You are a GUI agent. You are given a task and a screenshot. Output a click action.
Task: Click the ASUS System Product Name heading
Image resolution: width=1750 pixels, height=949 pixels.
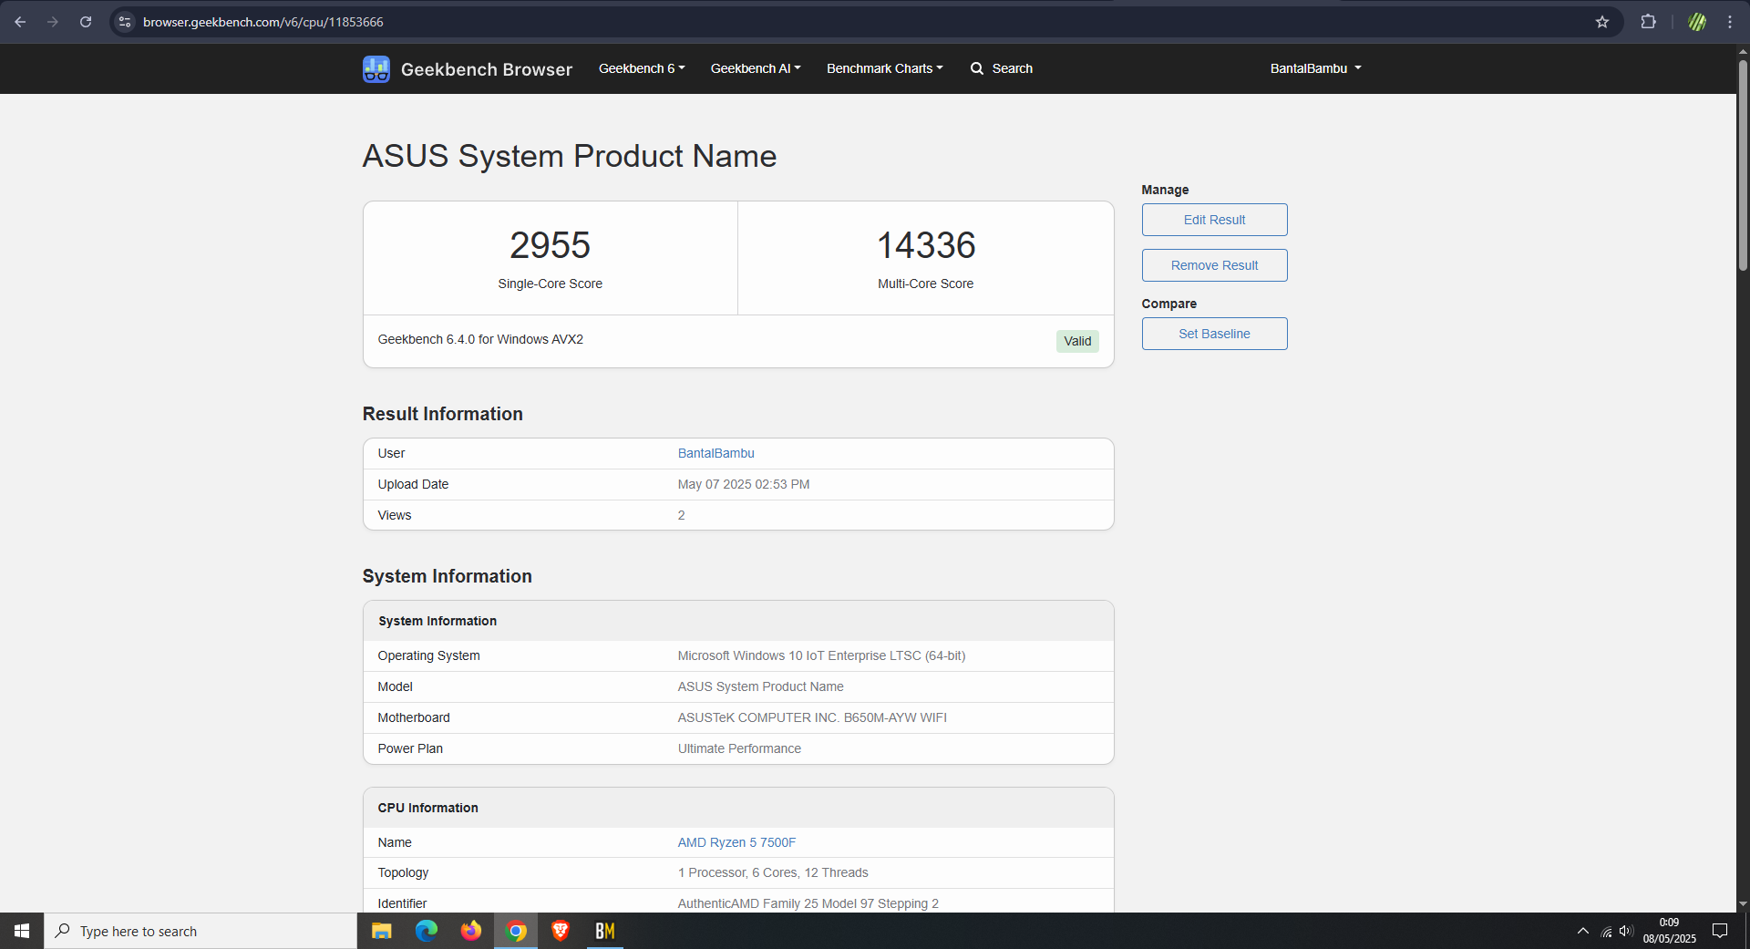(x=570, y=156)
